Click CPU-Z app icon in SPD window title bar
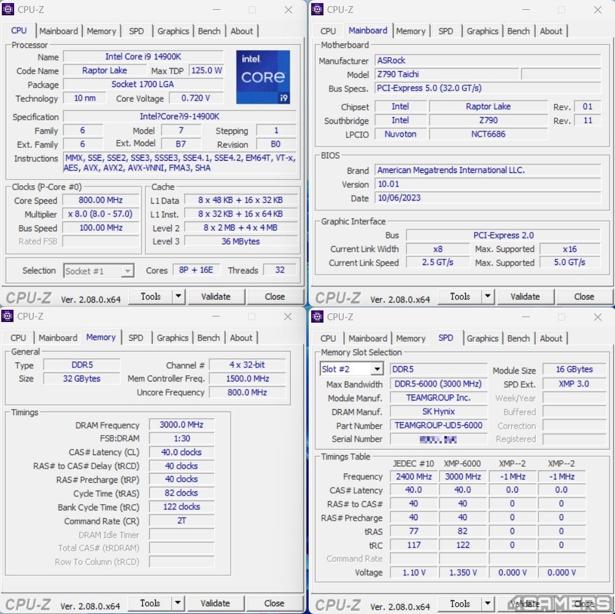Viewport: 615px width, 614px height. coord(317,316)
